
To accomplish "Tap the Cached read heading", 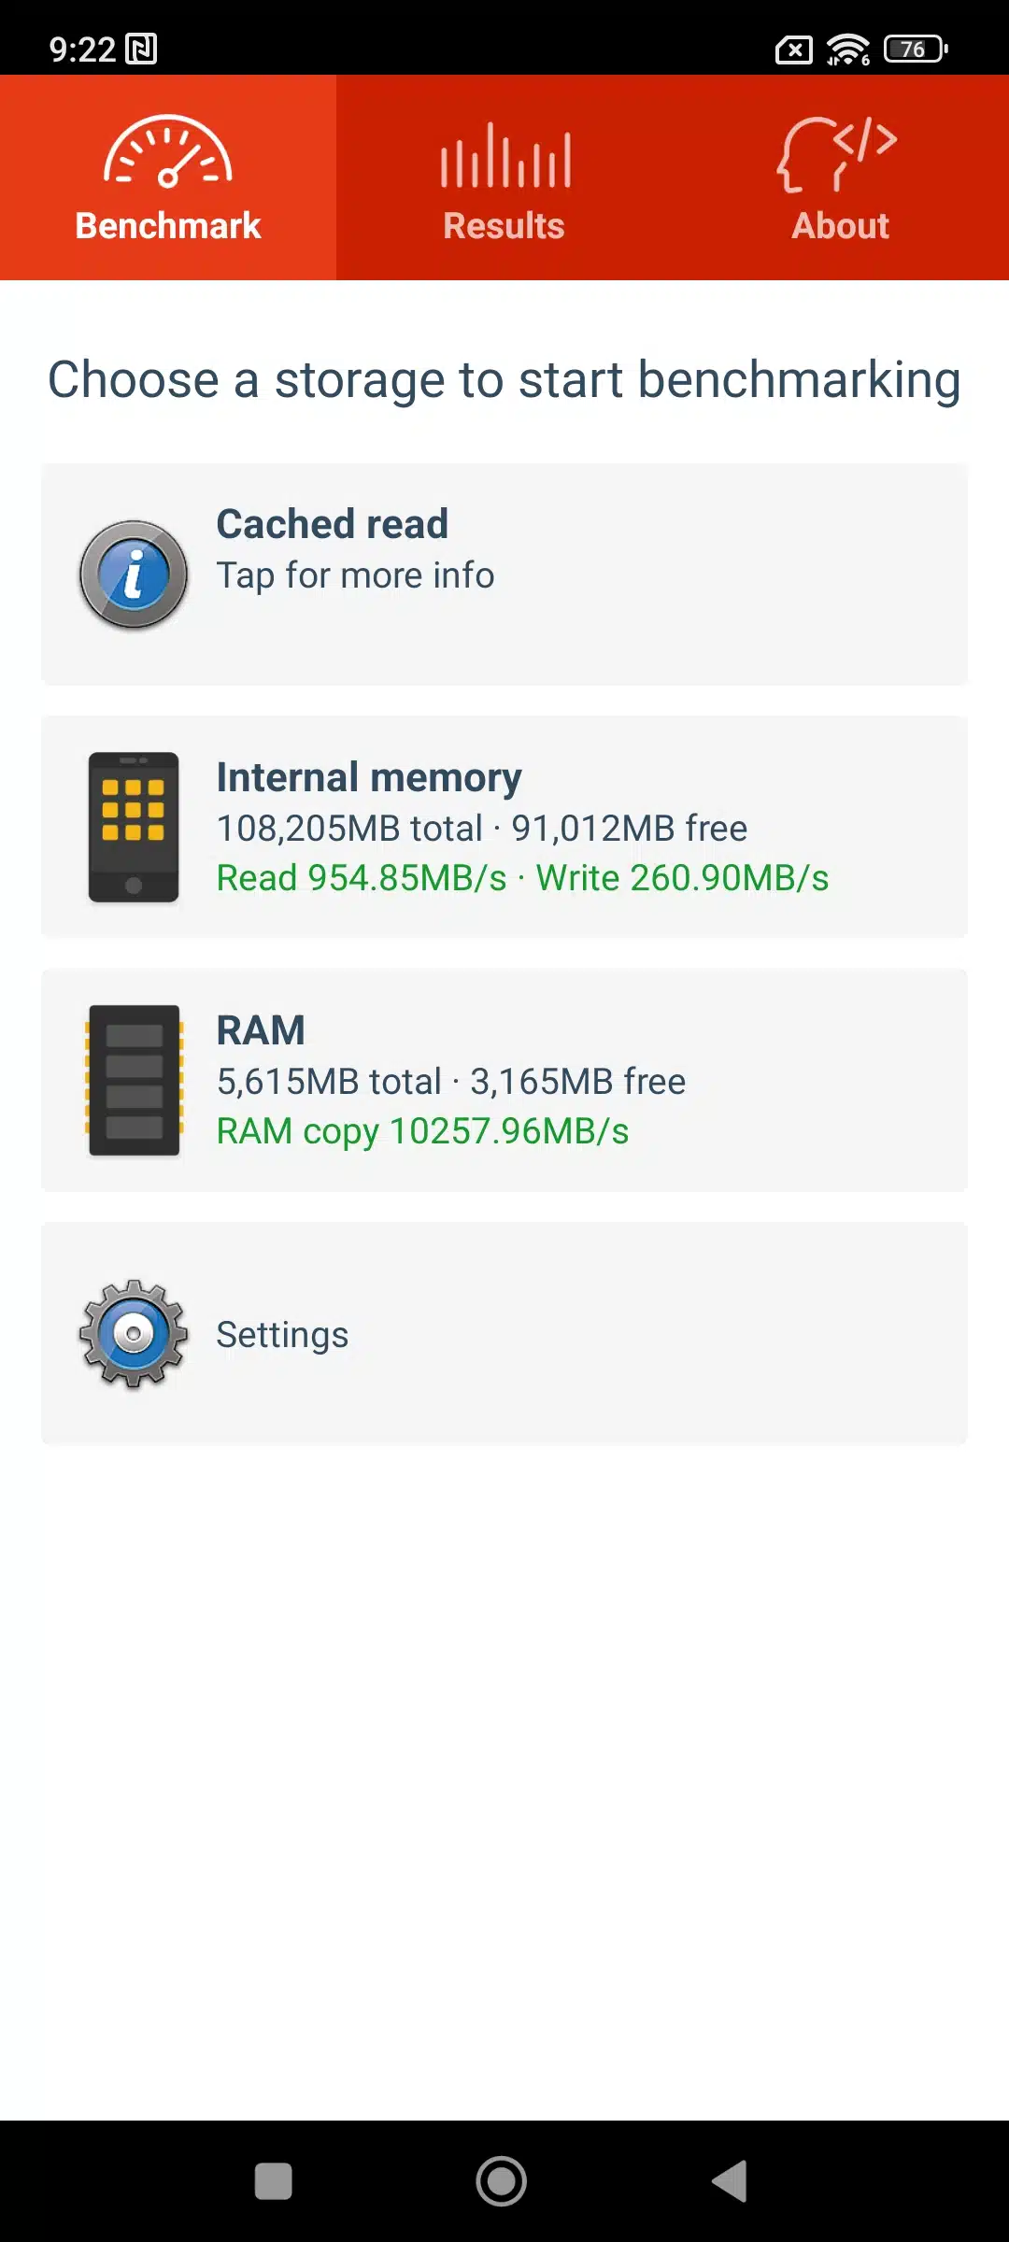I will point(332,524).
